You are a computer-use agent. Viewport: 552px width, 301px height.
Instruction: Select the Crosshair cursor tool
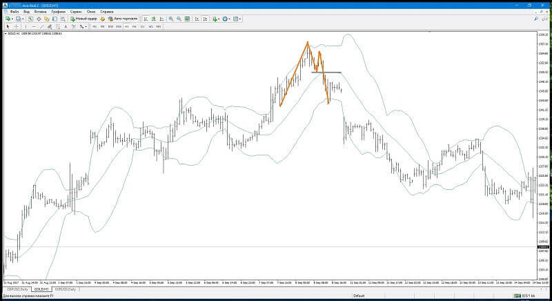pyautogui.click(x=16, y=26)
